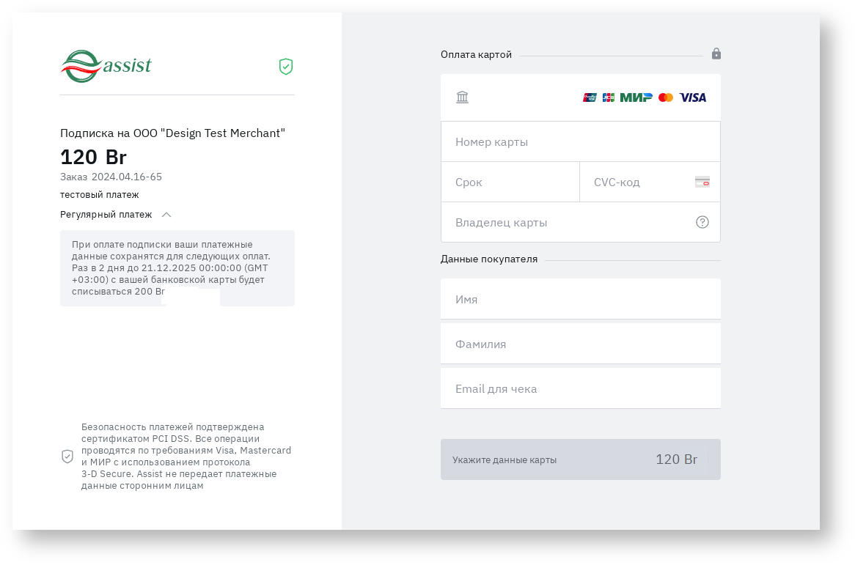Image resolution: width=855 pixels, height=565 pixels.
Task: Click the question mark help icon
Action: click(702, 222)
